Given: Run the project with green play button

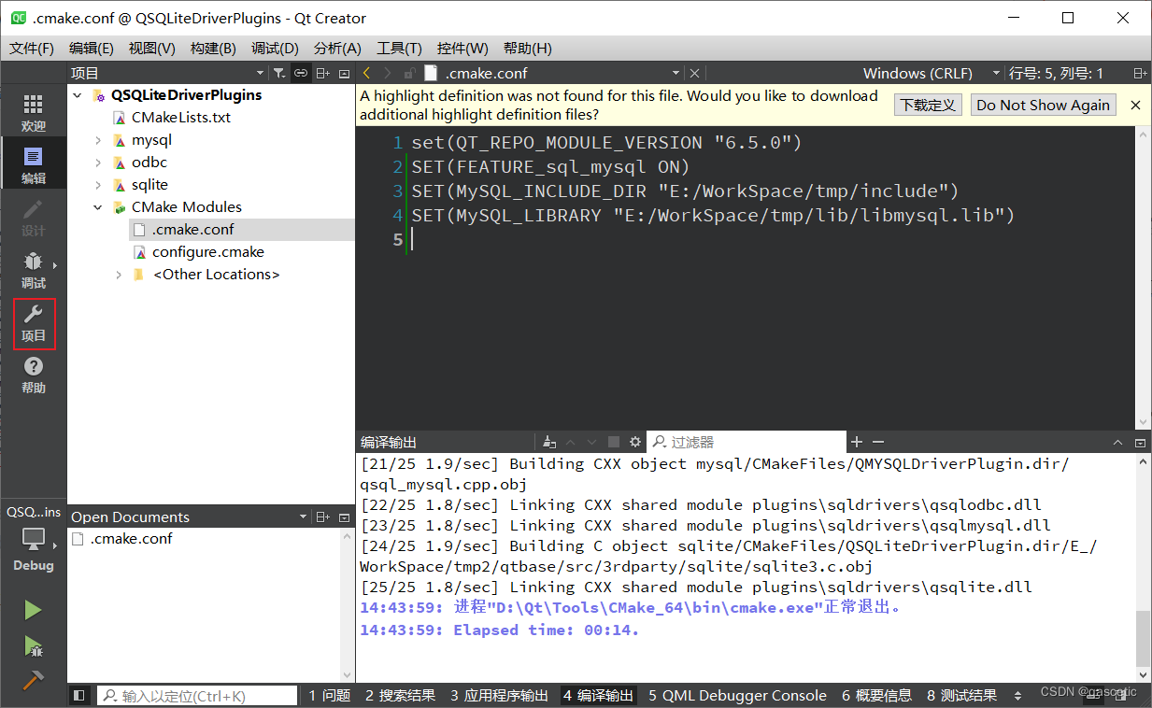Looking at the screenshot, I should coord(33,610).
